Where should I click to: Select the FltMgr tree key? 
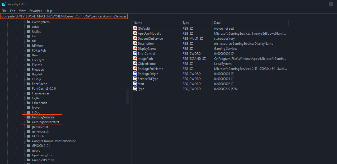pos(36,79)
